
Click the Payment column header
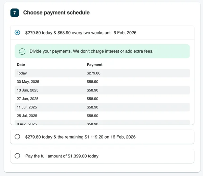(x=95, y=65)
